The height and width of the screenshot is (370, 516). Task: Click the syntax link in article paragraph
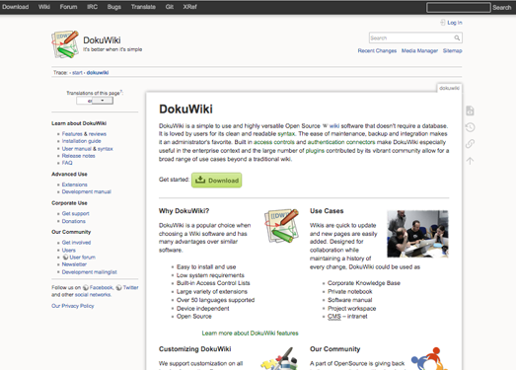(x=287, y=133)
